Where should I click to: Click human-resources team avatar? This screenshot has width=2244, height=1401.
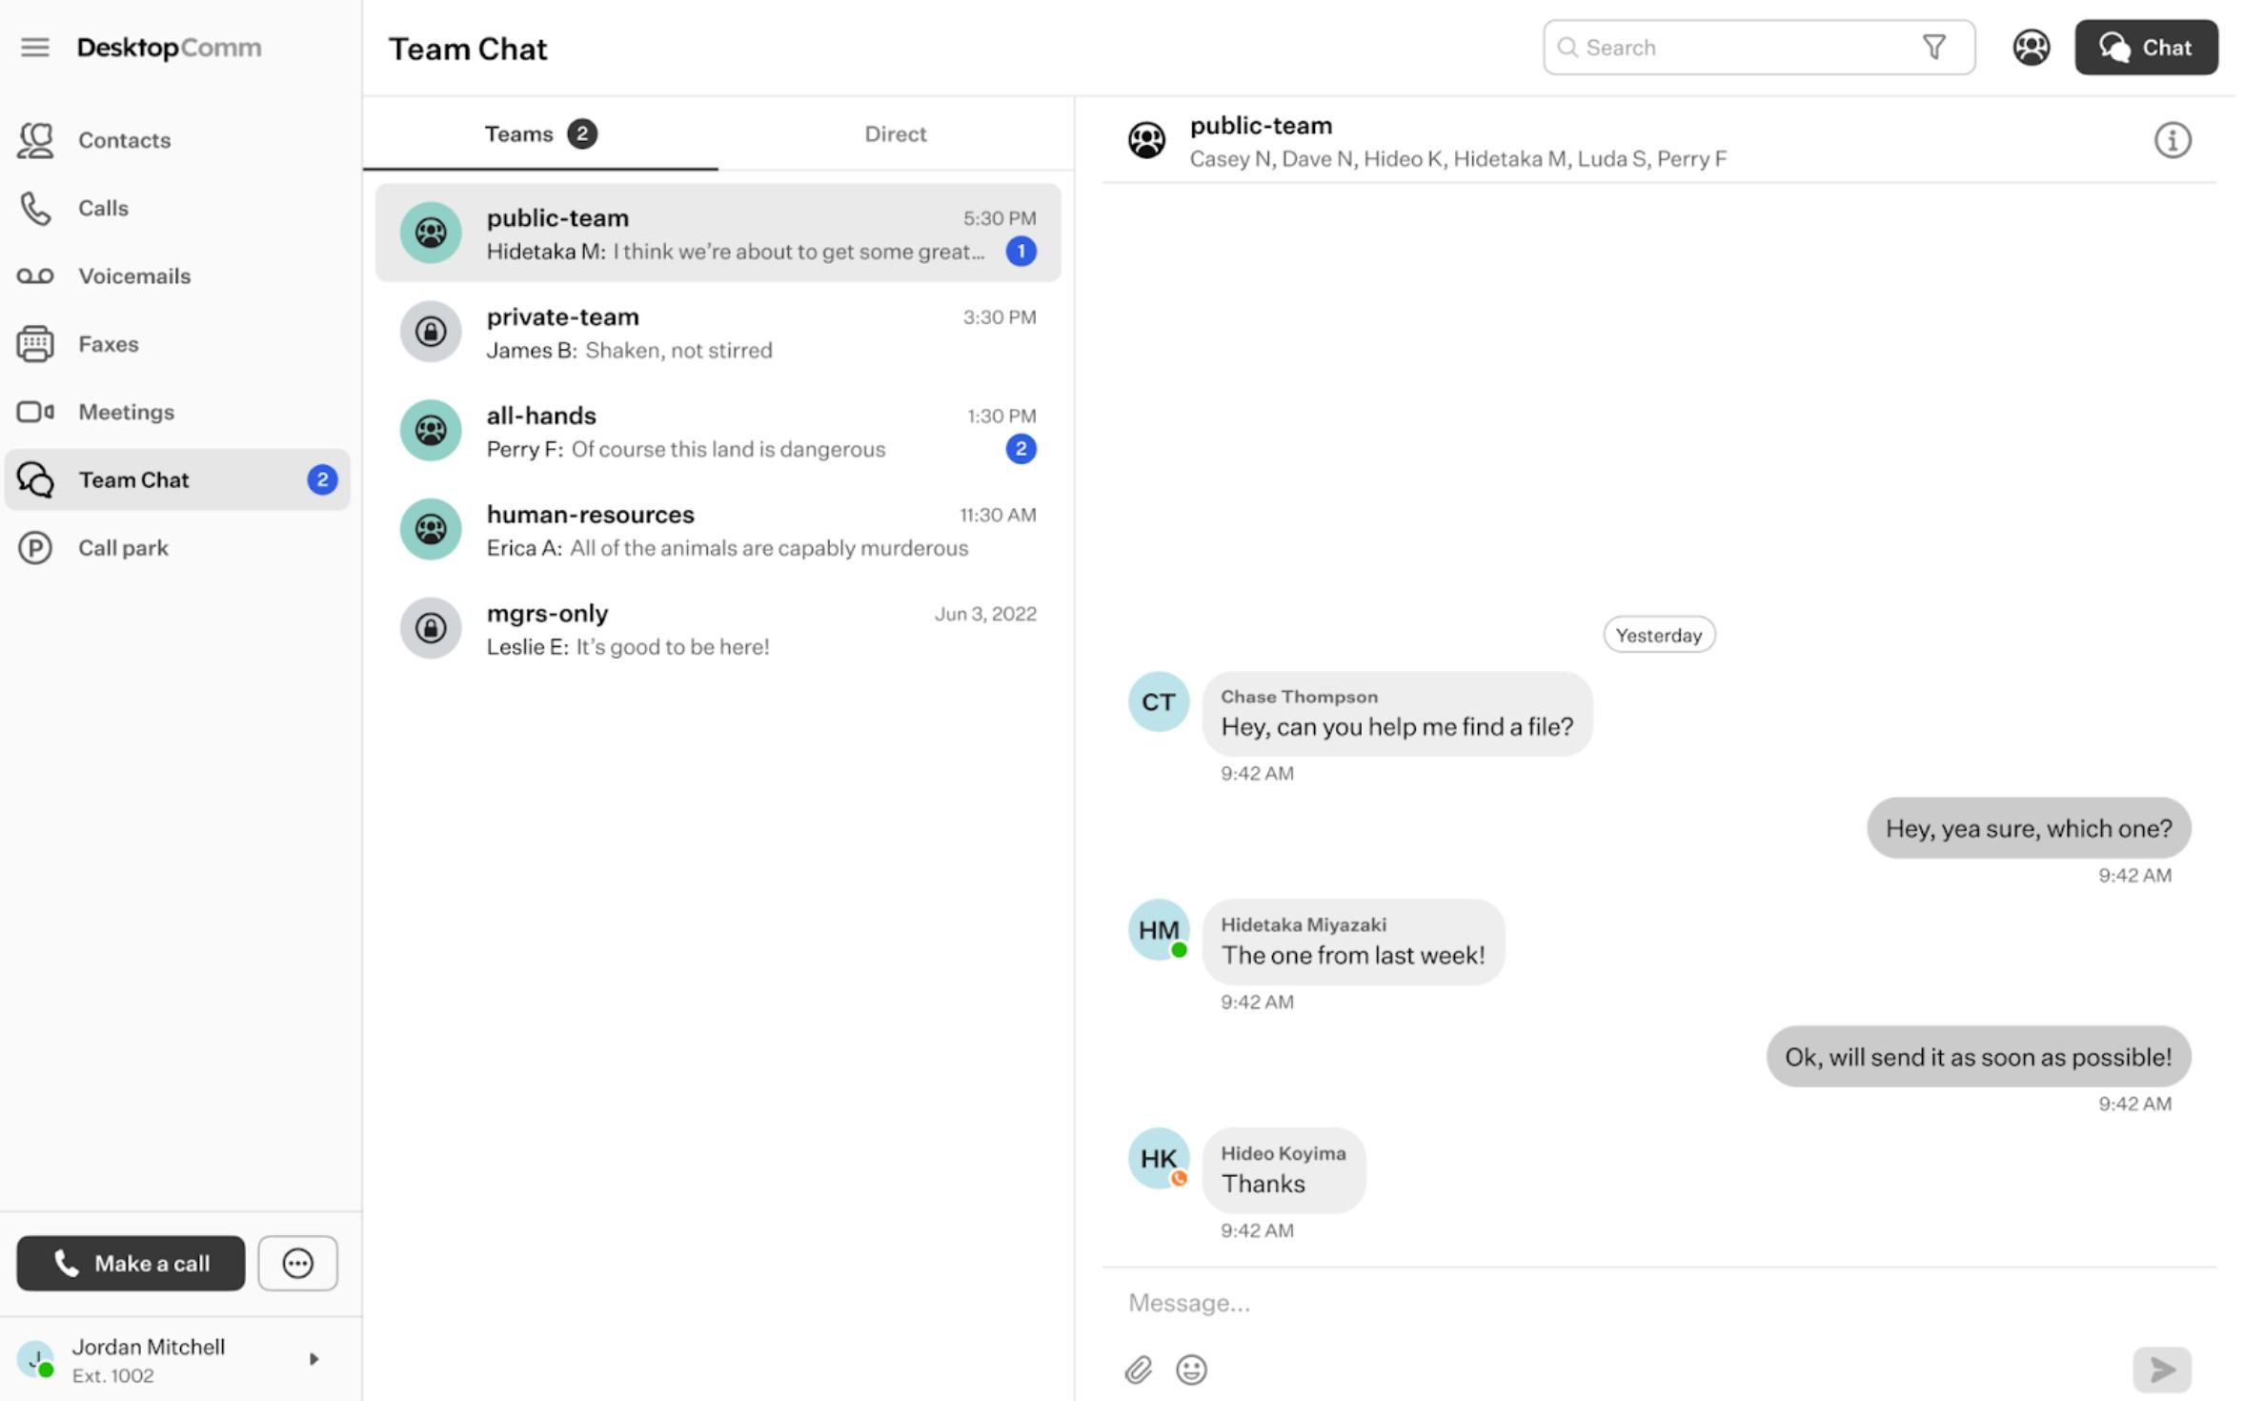coord(431,529)
